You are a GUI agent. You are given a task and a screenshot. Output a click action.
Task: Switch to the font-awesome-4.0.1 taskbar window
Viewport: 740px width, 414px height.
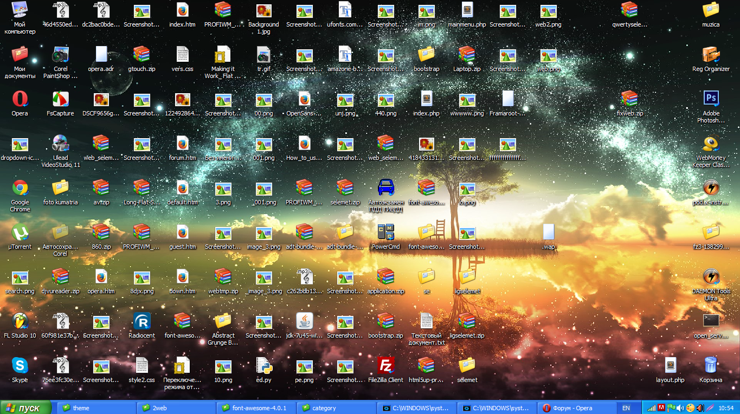(256, 408)
